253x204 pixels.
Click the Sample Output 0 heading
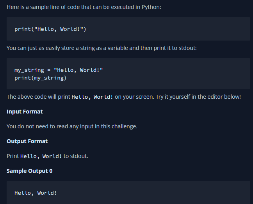click(30, 171)
